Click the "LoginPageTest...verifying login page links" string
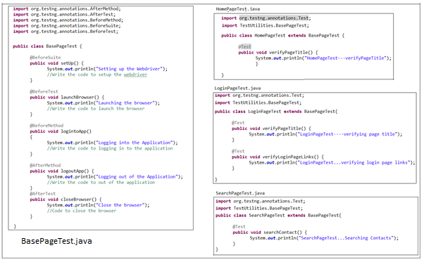The width and height of the screenshot is (424, 262). point(354,162)
